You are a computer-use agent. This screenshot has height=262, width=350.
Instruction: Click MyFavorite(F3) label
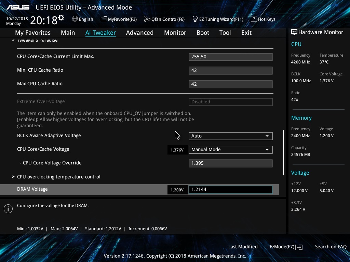(x=122, y=19)
